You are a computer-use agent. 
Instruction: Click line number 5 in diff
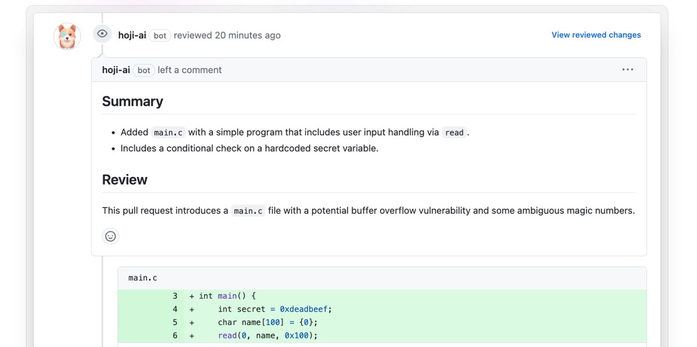pos(175,323)
